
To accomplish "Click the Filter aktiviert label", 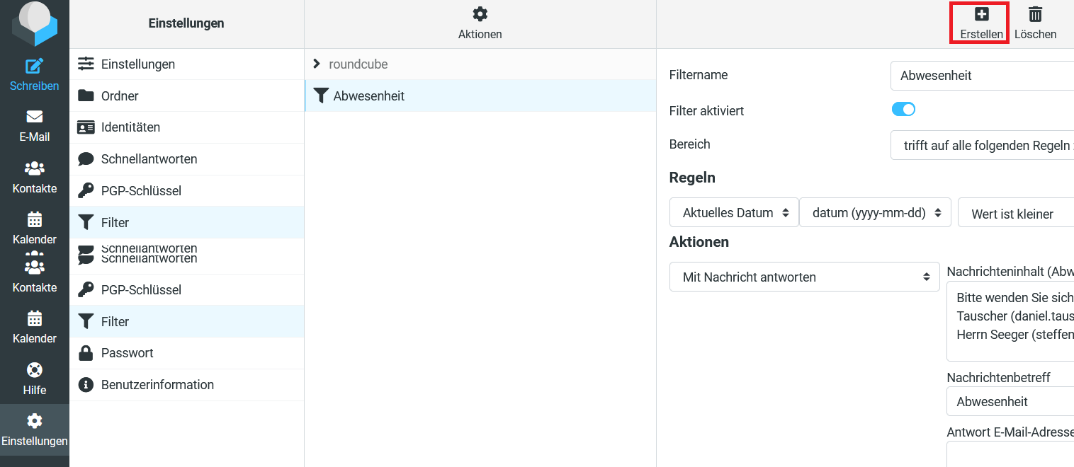I will 706,111.
